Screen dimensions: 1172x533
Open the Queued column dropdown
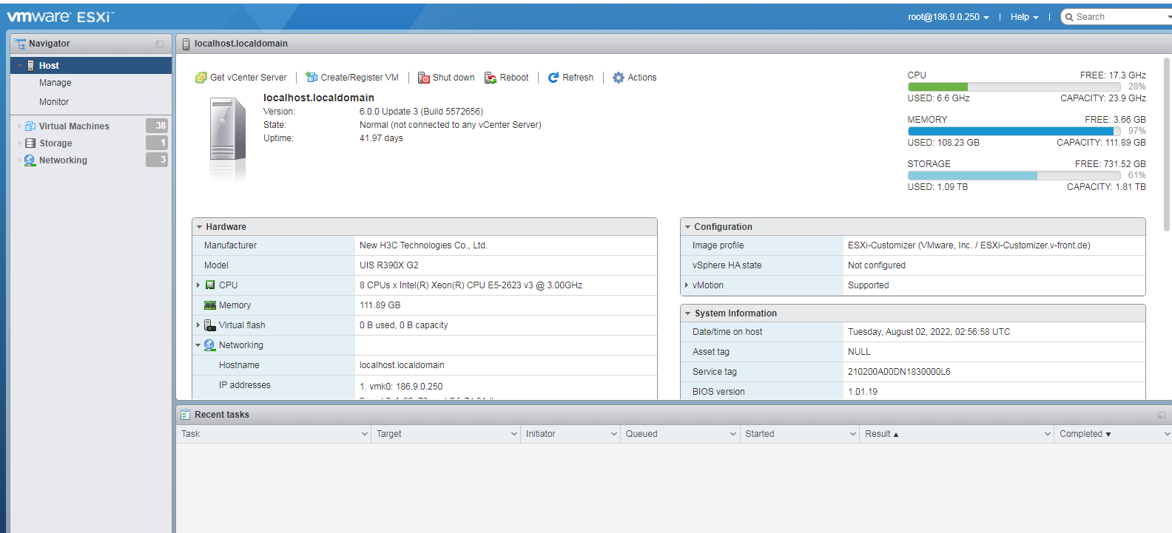[x=733, y=434]
